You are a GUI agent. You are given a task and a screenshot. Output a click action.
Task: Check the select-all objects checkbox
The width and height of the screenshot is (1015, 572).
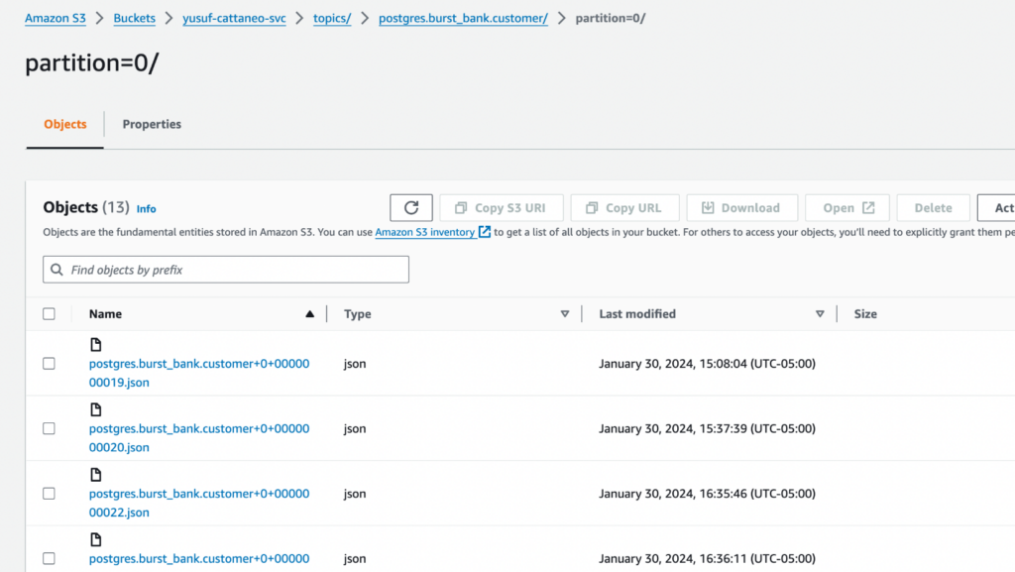(x=49, y=313)
